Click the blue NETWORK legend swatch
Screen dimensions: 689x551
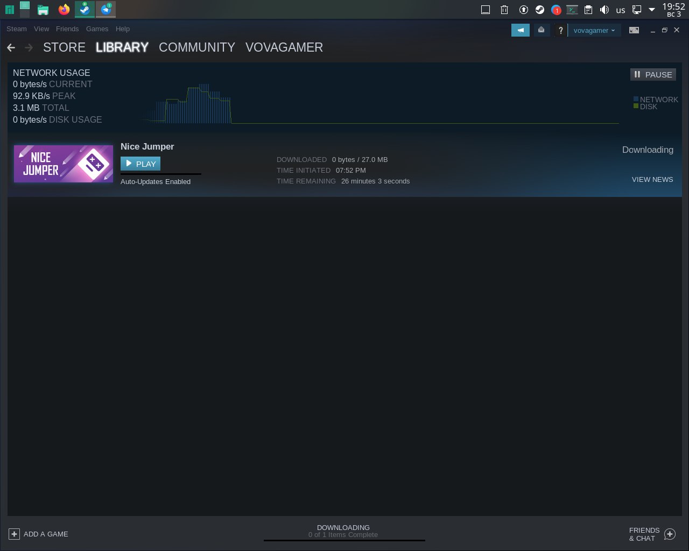pos(636,99)
